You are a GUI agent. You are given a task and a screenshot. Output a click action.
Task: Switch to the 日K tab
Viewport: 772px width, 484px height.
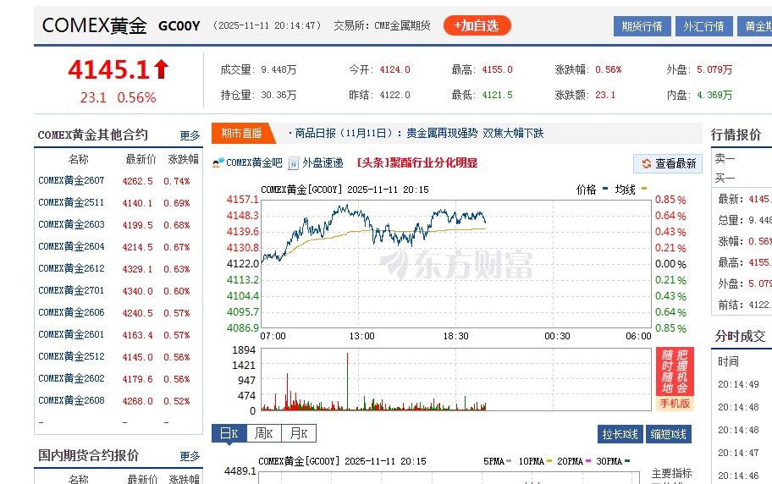tap(229, 433)
